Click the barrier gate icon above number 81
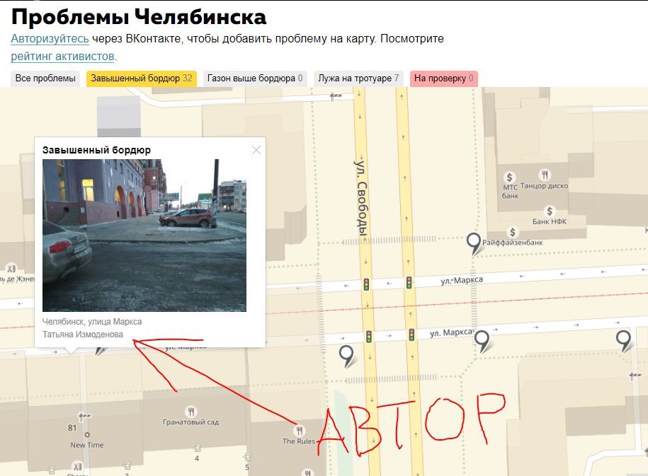 [84, 416]
